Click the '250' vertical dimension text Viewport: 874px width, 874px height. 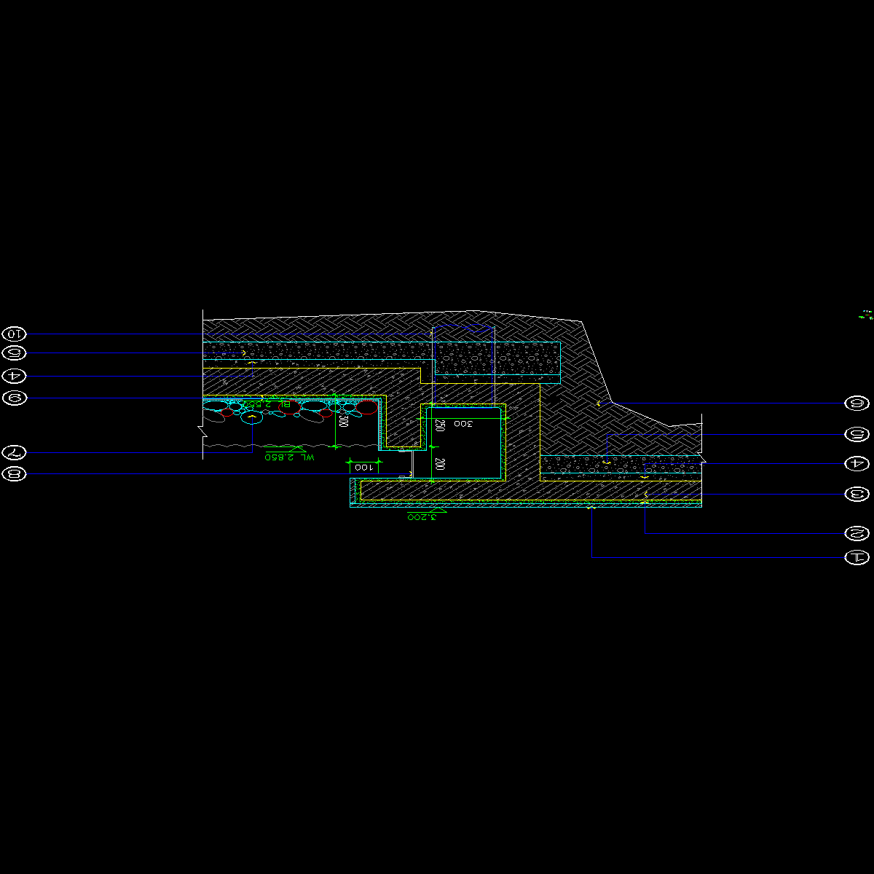[439, 426]
